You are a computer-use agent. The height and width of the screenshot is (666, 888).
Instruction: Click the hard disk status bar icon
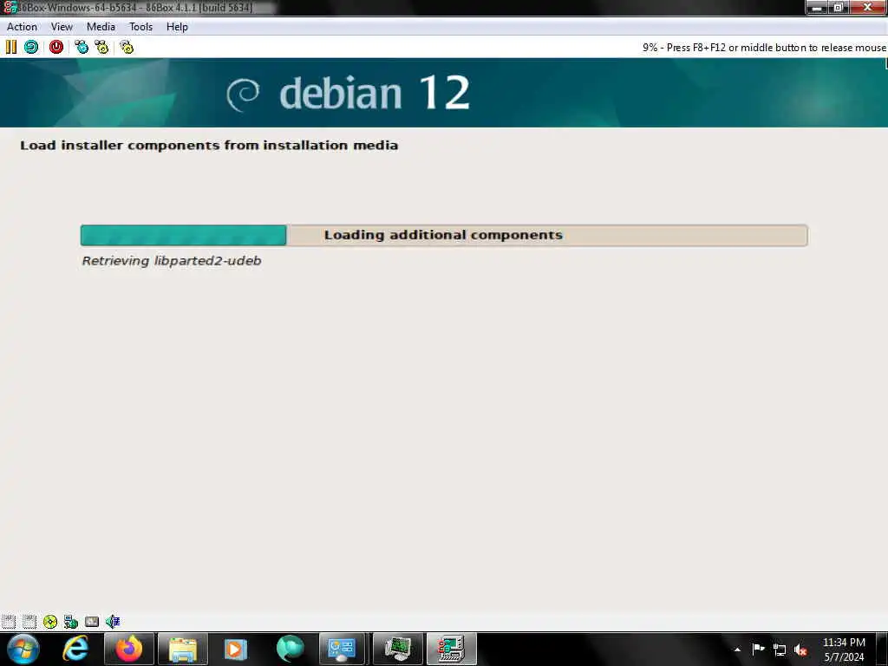coord(92,621)
